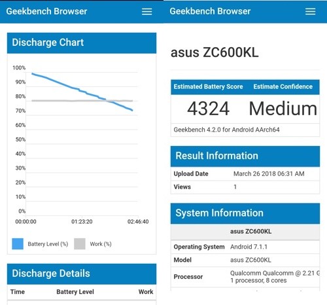Select the Discharge Details header
Image resolution: width=327 pixels, height=305 pixels.
click(82, 274)
